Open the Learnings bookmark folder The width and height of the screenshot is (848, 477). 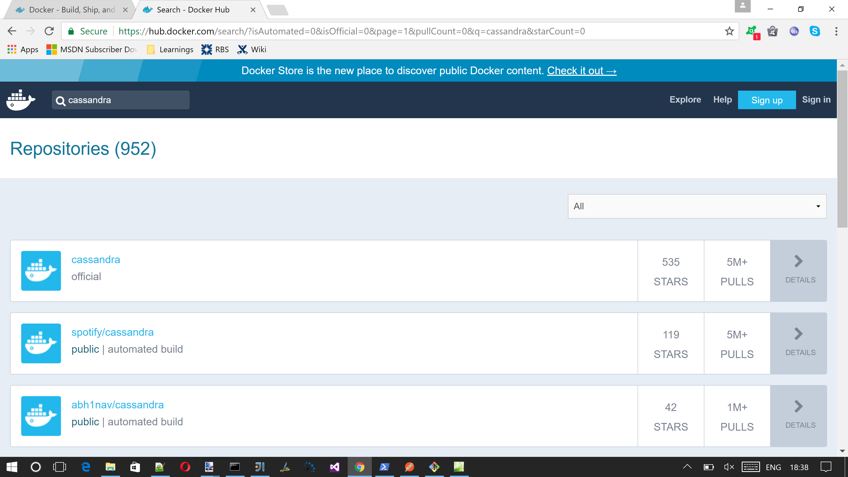tap(170, 49)
